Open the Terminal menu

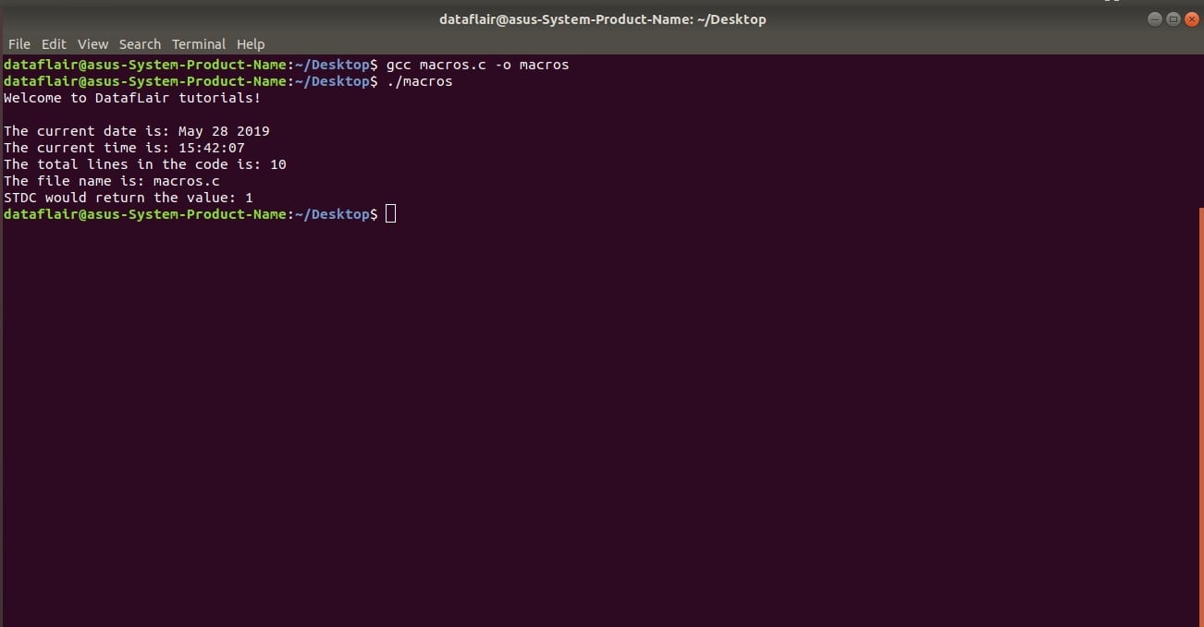tap(198, 43)
